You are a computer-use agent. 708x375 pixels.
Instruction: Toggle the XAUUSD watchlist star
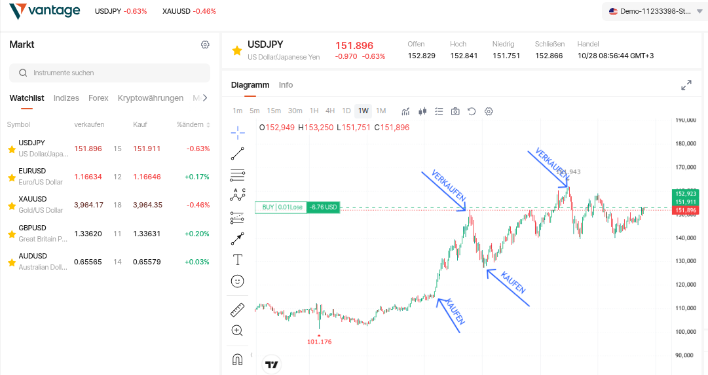(x=12, y=205)
